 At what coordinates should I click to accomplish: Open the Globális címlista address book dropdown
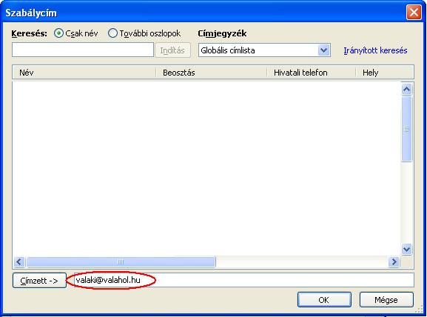click(264, 50)
